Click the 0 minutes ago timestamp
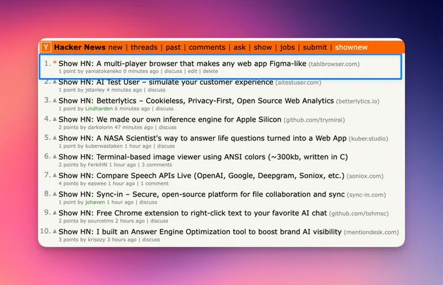Image resolution: width=443 pixels, height=285 pixels. coord(141,71)
